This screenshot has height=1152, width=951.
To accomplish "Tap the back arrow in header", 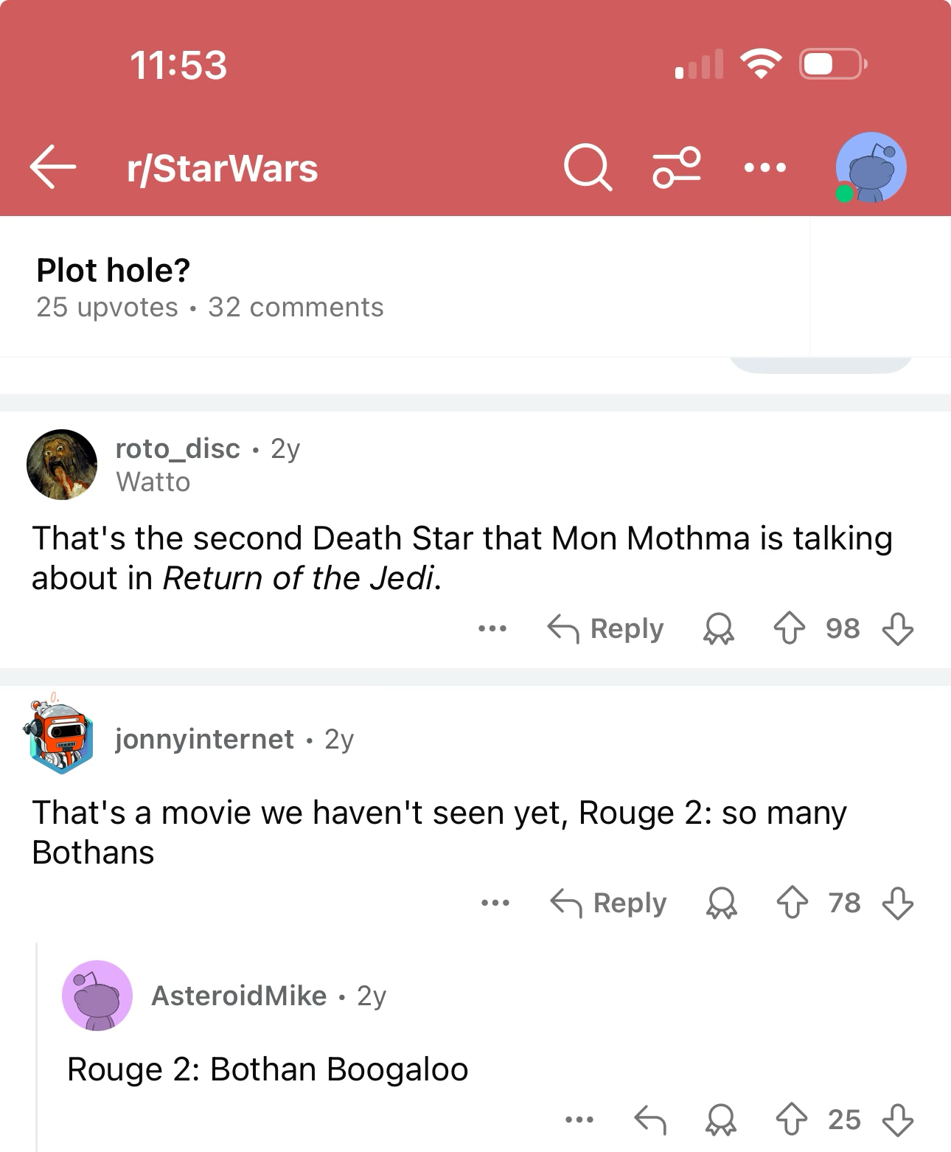I will point(53,167).
